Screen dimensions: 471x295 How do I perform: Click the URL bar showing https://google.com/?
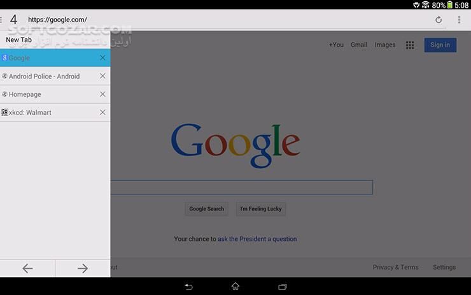coord(57,20)
